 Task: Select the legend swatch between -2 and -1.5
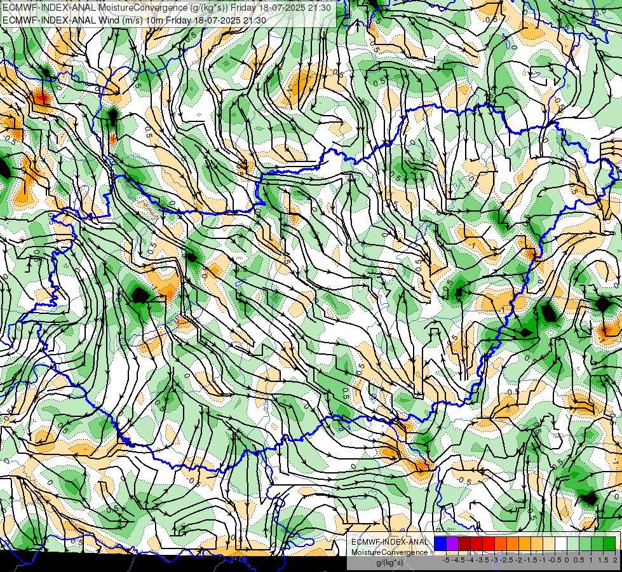[x=525, y=543]
